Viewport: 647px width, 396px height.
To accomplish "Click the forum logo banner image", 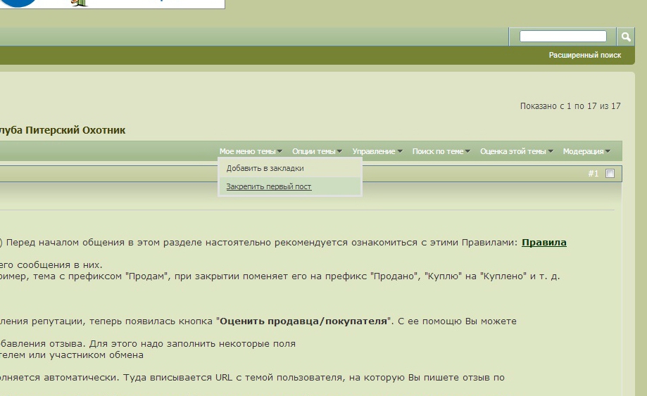I will (x=113, y=4).
